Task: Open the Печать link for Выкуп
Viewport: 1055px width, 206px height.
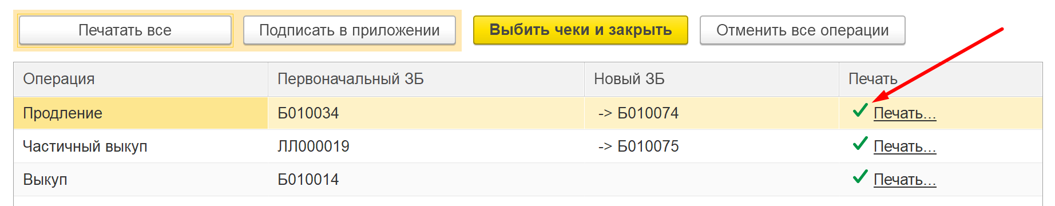Action: (x=905, y=180)
